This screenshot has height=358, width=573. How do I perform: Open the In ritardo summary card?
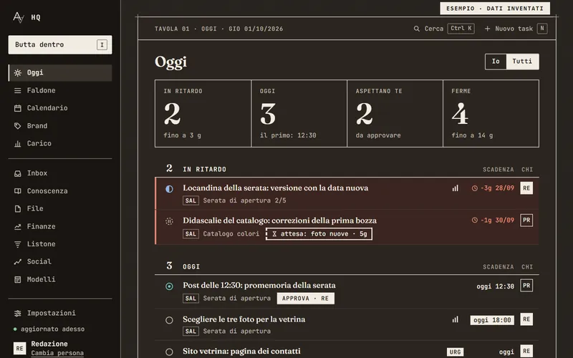(x=203, y=114)
